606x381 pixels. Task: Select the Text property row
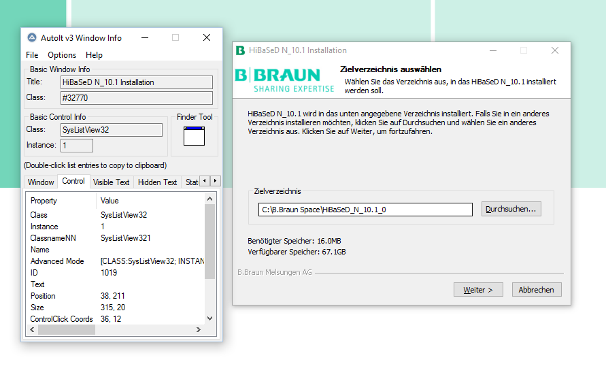[x=116, y=284]
